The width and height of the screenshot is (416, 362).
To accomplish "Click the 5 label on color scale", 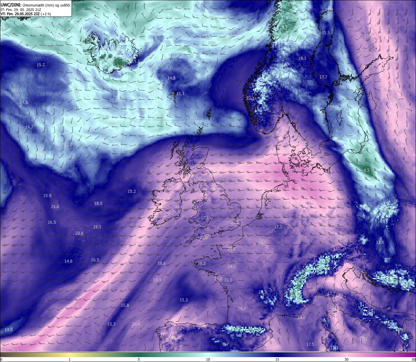I will coord(139,359).
